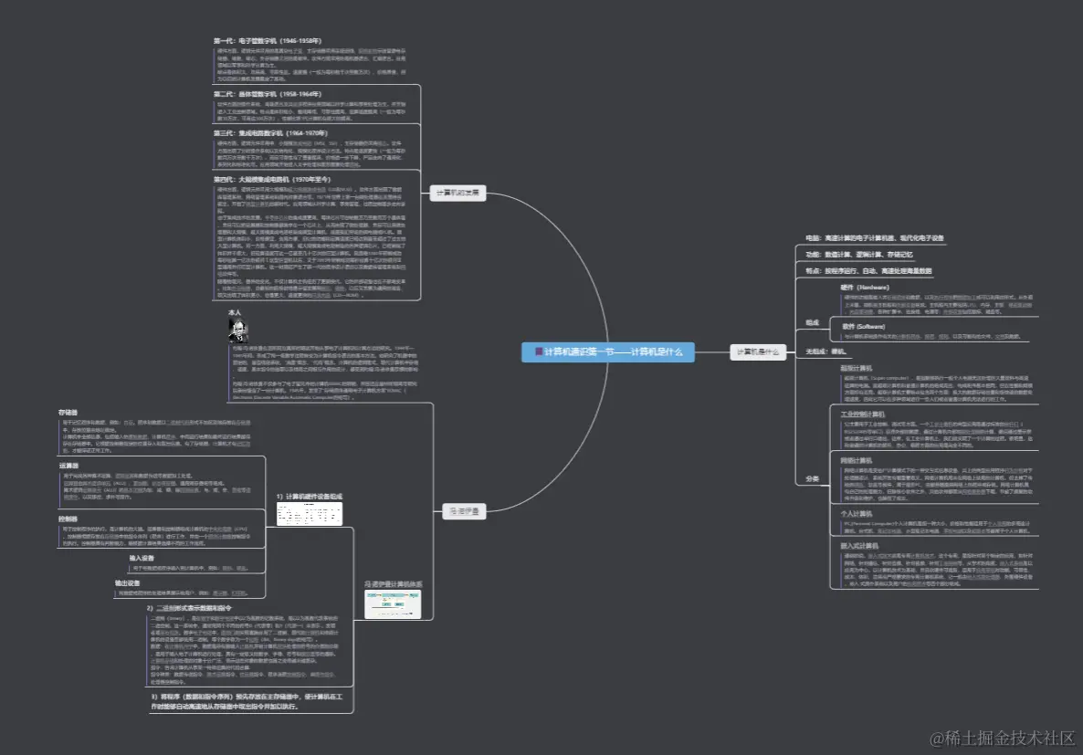1083x755 pixels.
Task: Select topic 3）将程序（数据和指令序列）预先存放在主存储器中
Action: coord(247,701)
